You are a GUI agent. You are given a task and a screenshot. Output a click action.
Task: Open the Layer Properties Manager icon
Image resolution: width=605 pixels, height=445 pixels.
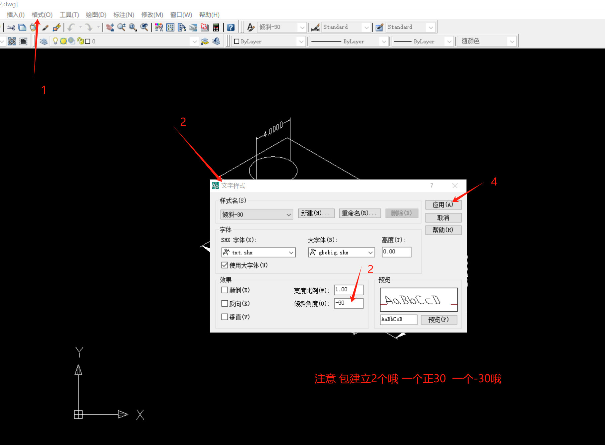click(44, 41)
